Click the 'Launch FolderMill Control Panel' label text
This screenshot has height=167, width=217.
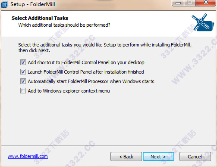86,72
